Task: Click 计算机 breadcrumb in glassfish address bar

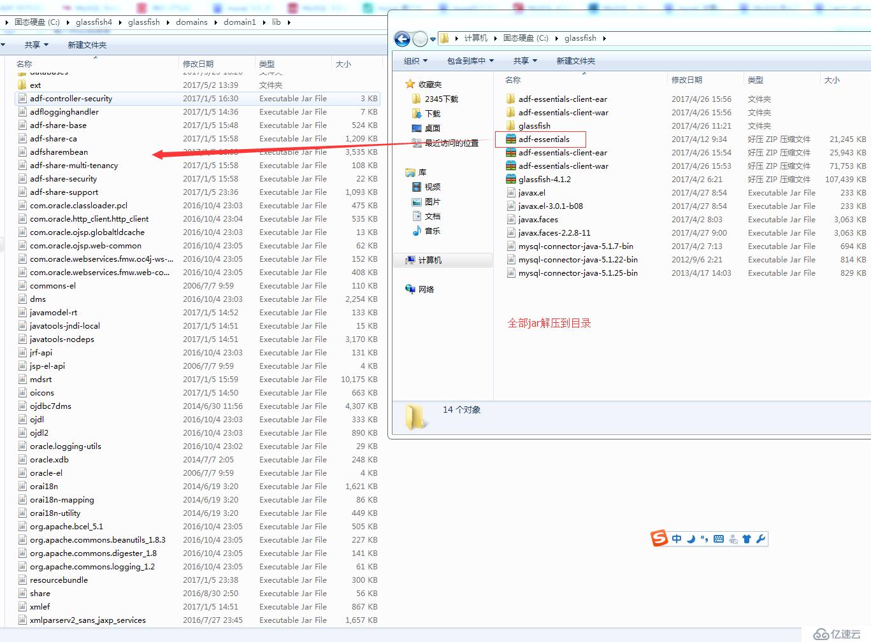Action: pyautogui.click(x=475, y=38)
